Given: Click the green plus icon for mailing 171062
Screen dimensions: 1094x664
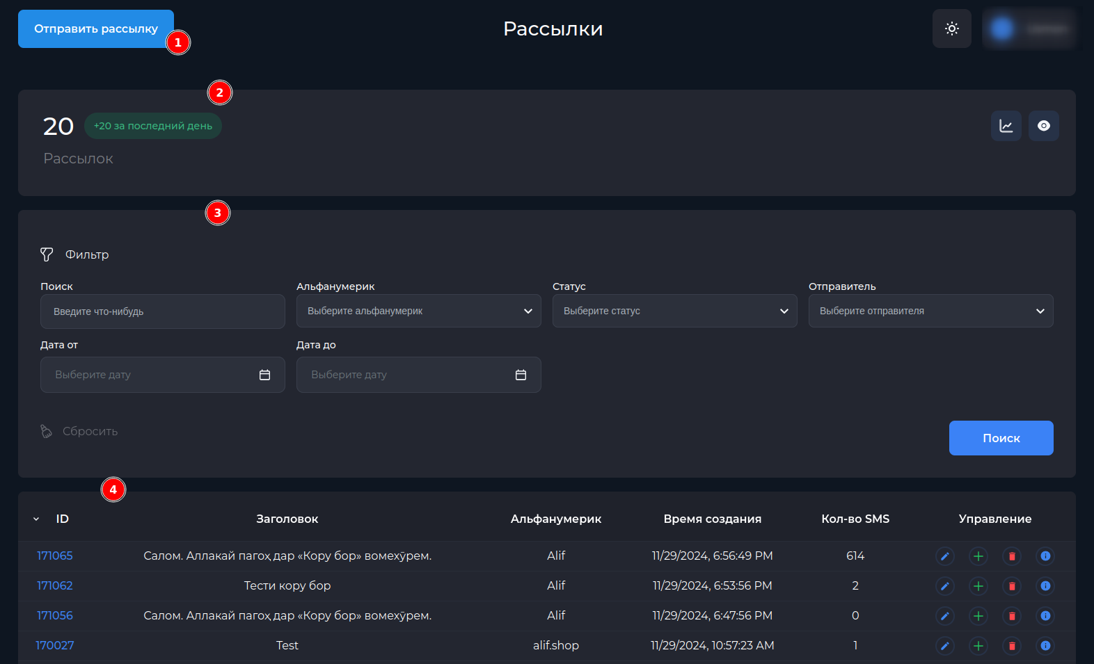Looking at the screenshot, I should pos(978,586).
